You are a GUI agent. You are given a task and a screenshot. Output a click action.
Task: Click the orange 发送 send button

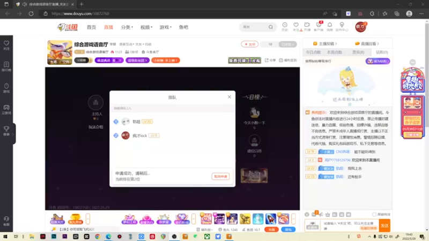(384, 225)
